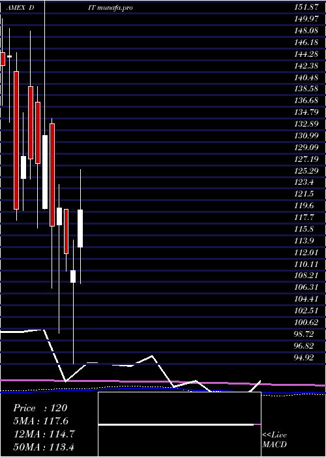Viewport: 326px width, 457px height.
Task: Click the 104.41 price axis label
Action: pos(308,299)
